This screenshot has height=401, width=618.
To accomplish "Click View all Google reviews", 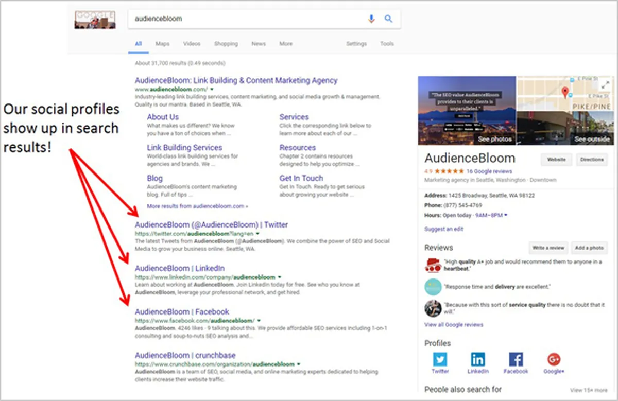I will pyautogui.click(x=454, y=325).
